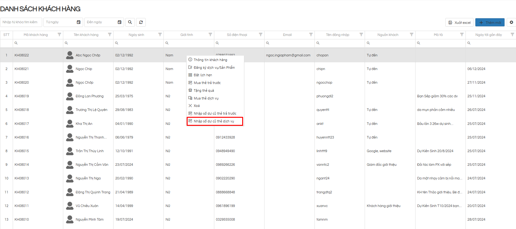Click filter icon on Giới tính column

click(x=210, y=35)
